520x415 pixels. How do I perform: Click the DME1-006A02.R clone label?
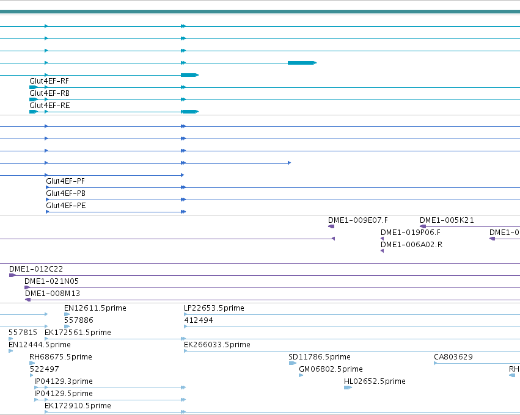pos(411,245)
